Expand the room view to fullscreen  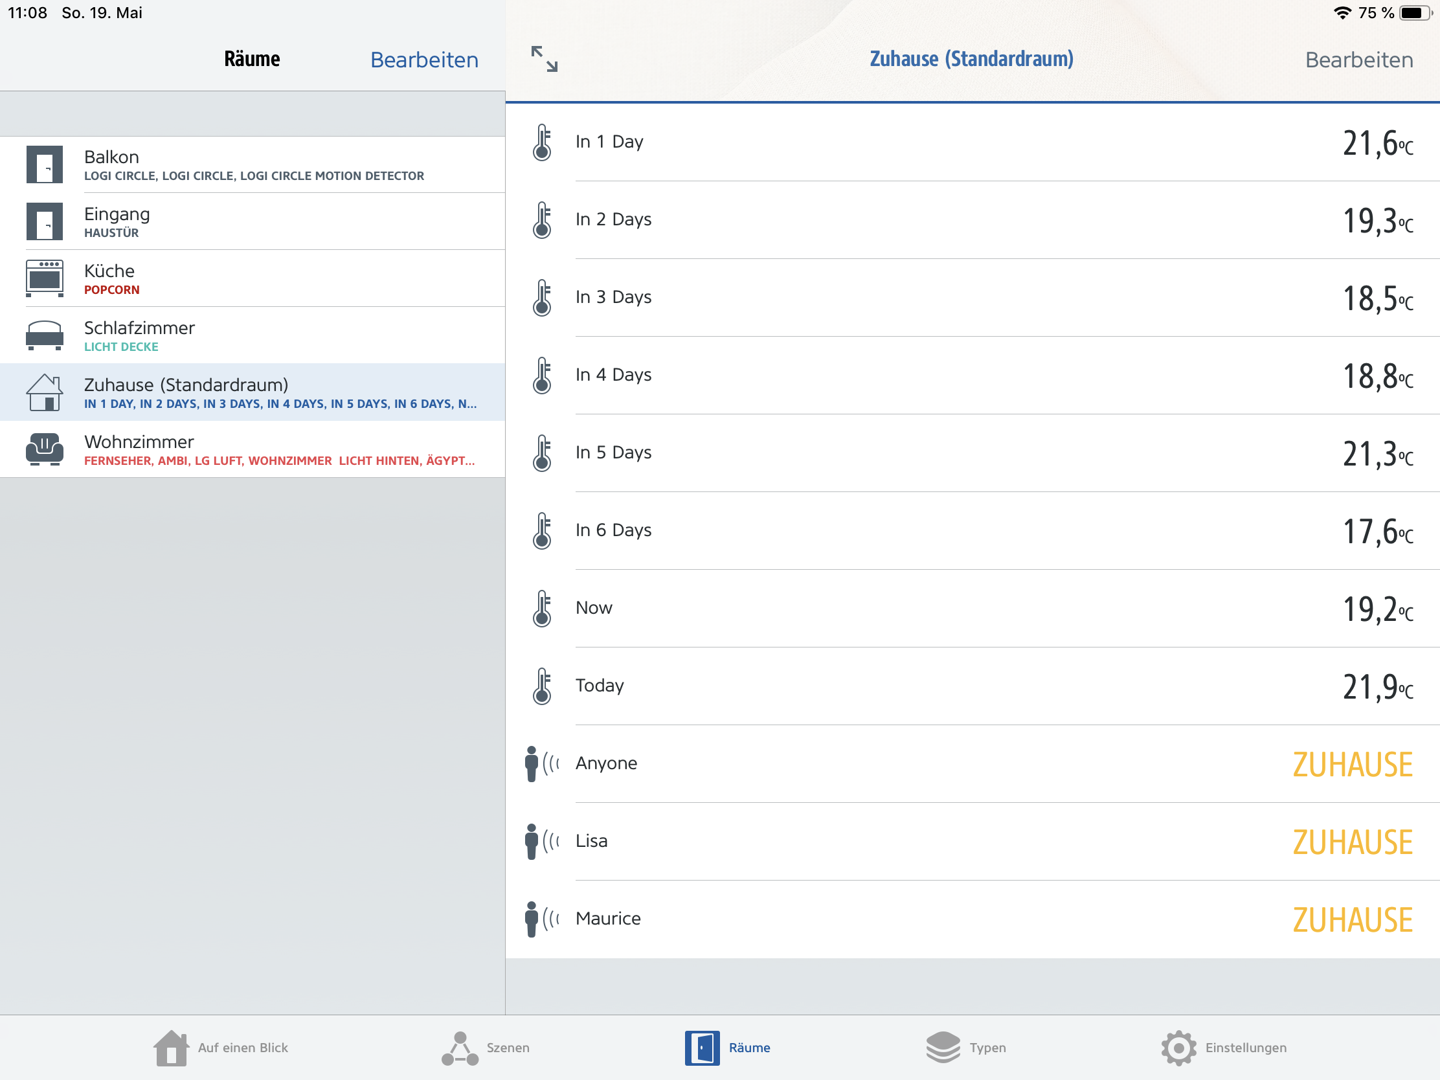pyautogui.click(x=545, y=58)
